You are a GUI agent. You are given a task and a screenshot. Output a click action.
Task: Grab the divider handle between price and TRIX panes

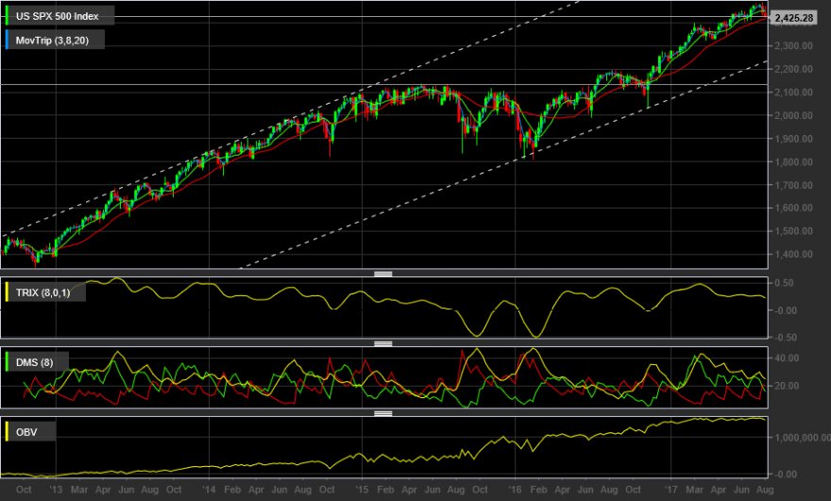[x=383, y=274]
